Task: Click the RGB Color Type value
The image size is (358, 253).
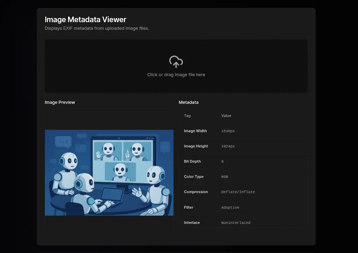Action: (x=225, y=177)
